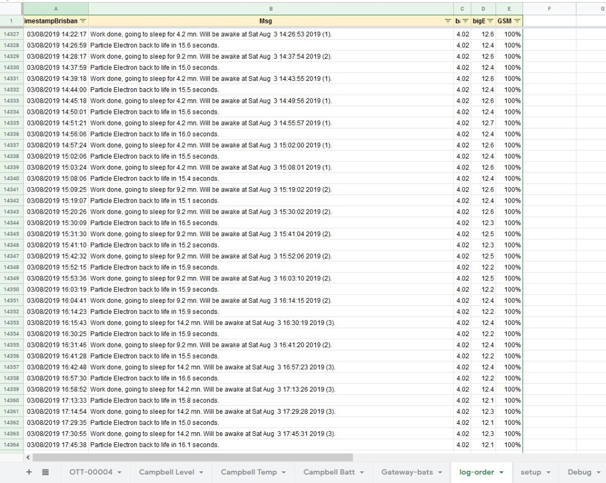The height and width of the screenshot is (483, 606).
Task: Open the log-order tab dropdown arrow
Action: (x=501, y=472)
